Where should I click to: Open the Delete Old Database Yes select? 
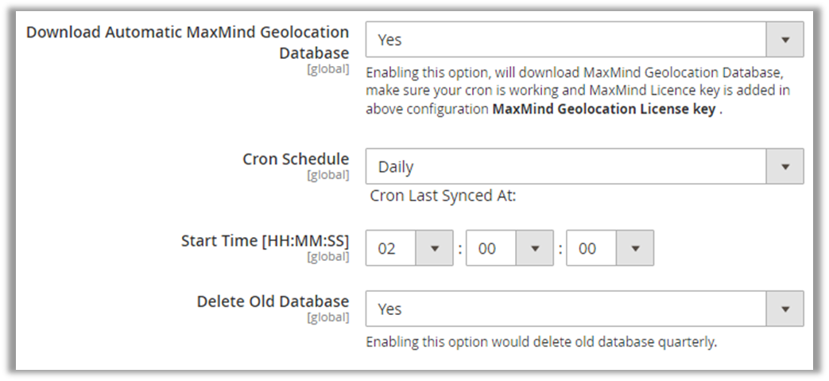coord(566,309)
